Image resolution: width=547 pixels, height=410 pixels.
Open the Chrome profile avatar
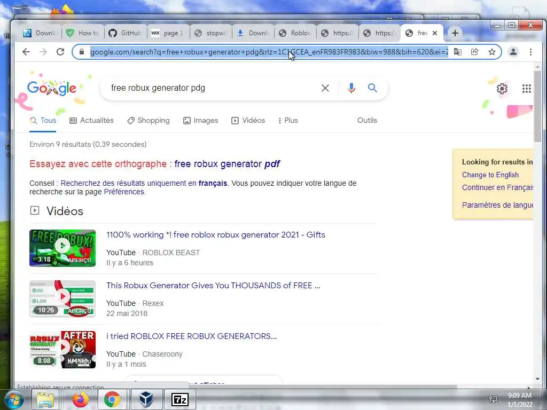pyautogui.click(x=513, y=52)
